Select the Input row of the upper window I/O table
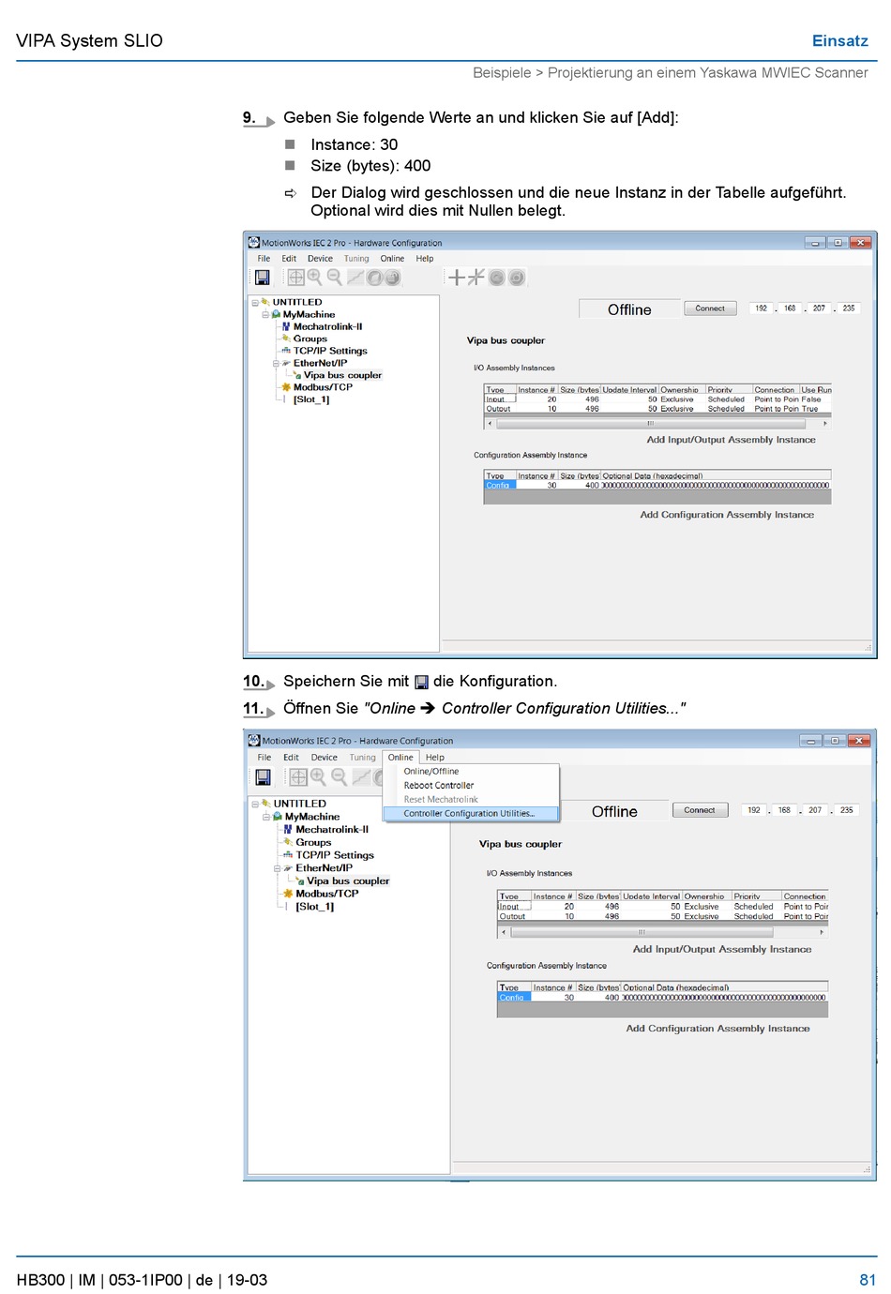The image size is (891, 1294). coord(657,399)
